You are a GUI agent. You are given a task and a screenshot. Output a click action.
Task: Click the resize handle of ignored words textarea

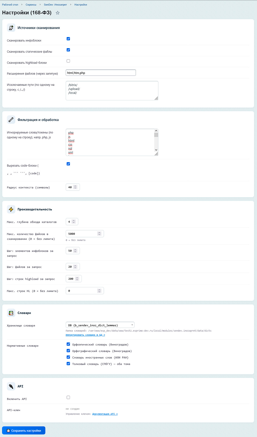pyautogui.click(x=156, y=154)
